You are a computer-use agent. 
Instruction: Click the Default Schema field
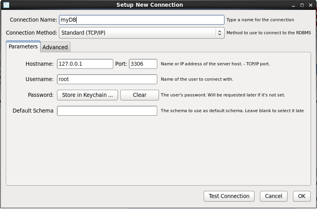point(107,111)
